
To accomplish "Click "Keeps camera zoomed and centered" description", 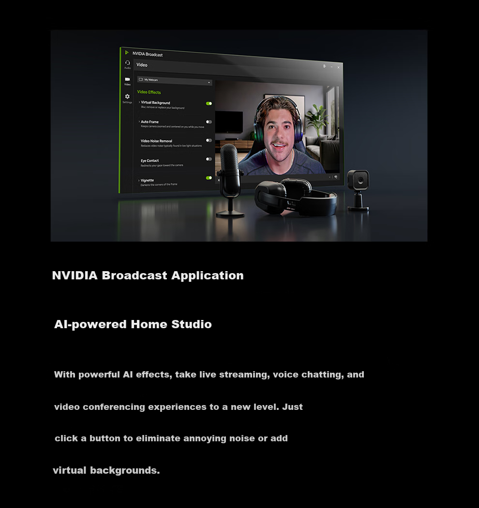I will pyautogui.click(x=173, y=127).
